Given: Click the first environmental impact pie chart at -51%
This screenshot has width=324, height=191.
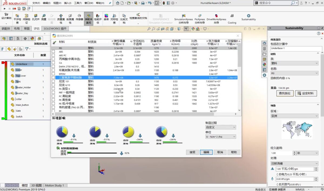Looking at the screenshot, I should click(x=62, y=132).
